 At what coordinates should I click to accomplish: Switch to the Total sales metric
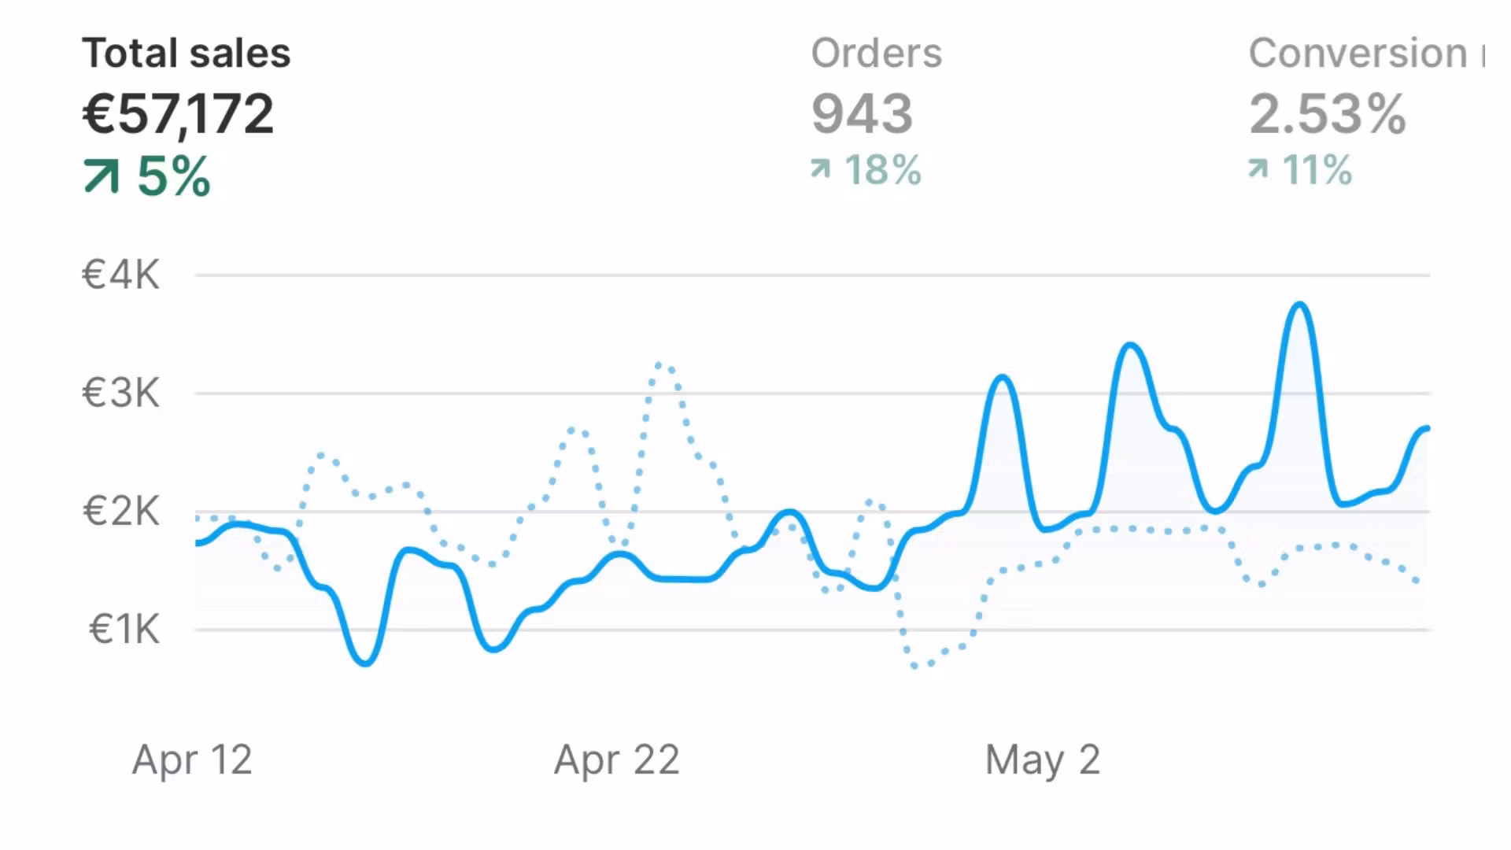(x=187, y=54)
